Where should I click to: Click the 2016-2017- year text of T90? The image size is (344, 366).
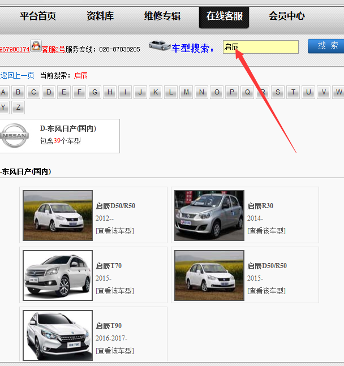click(x=111, y=338)
